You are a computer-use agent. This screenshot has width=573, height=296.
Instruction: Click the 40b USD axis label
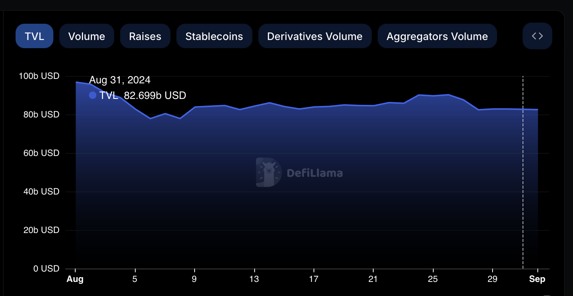click(x=42, y=192)
